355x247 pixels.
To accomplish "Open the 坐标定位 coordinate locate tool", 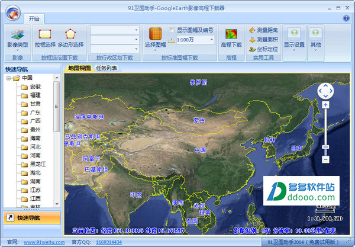I will [263, 49].
